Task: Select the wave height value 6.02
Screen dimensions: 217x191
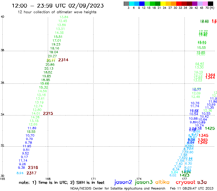Action: 173,175
